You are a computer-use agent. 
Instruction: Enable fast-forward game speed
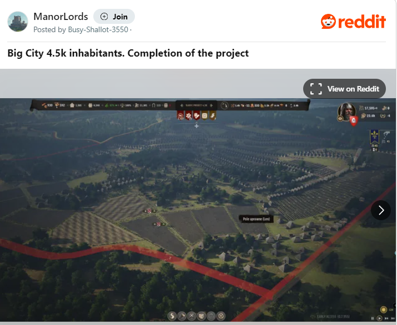pos(386,318)
